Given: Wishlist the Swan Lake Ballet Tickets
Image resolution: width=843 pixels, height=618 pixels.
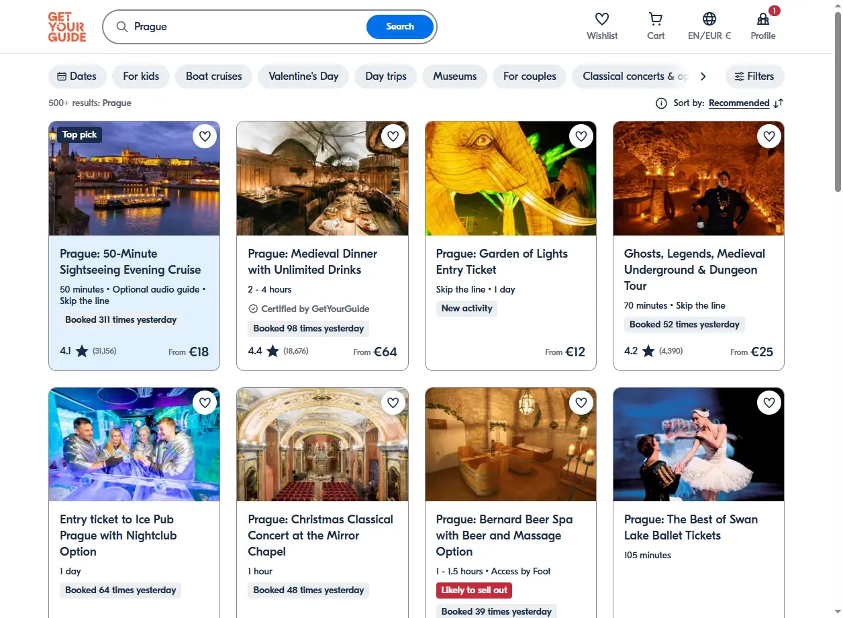Looking at the screenshot, I should coord(769,403).
